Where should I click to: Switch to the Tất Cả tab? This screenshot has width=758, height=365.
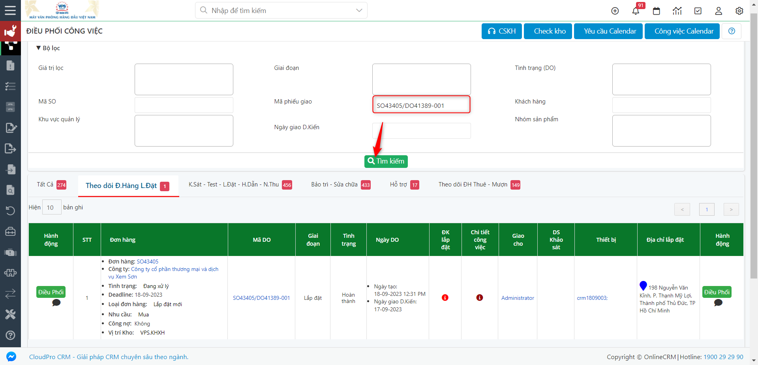tap(51, 184)
